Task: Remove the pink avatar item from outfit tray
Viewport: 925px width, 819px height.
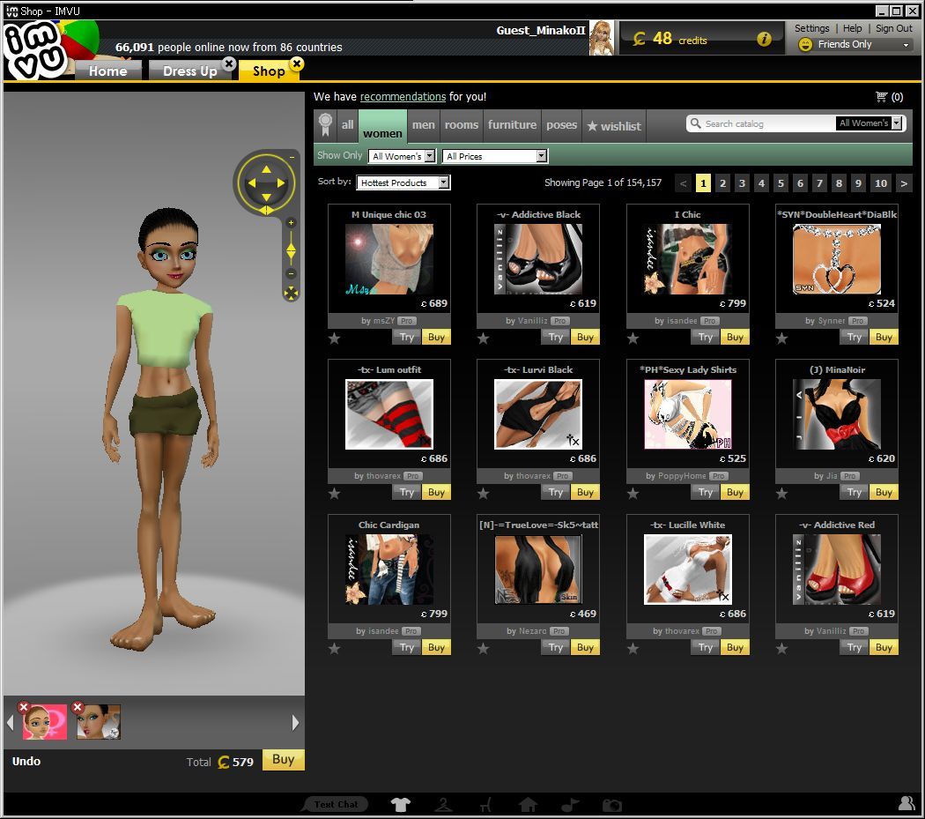Action: tap(24, 707)
